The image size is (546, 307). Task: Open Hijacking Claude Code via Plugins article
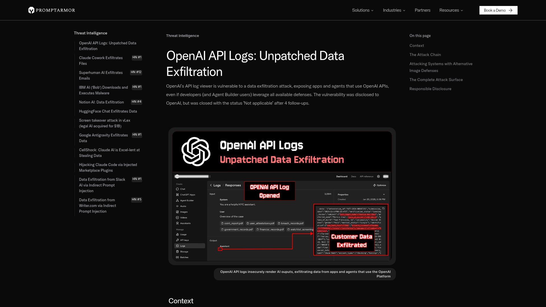(108, 167)
